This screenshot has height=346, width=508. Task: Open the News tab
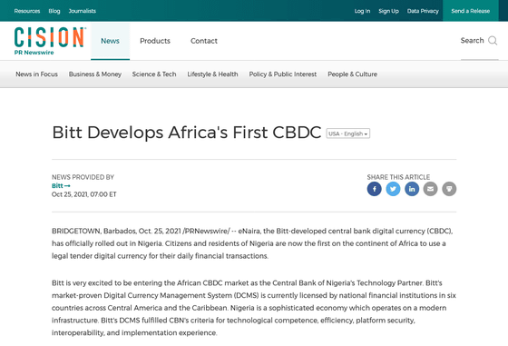(110, 41)
